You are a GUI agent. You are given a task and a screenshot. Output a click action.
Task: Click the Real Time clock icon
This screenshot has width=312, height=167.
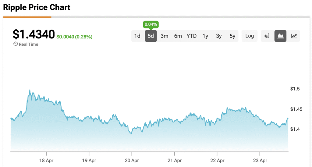click(15, 44)
